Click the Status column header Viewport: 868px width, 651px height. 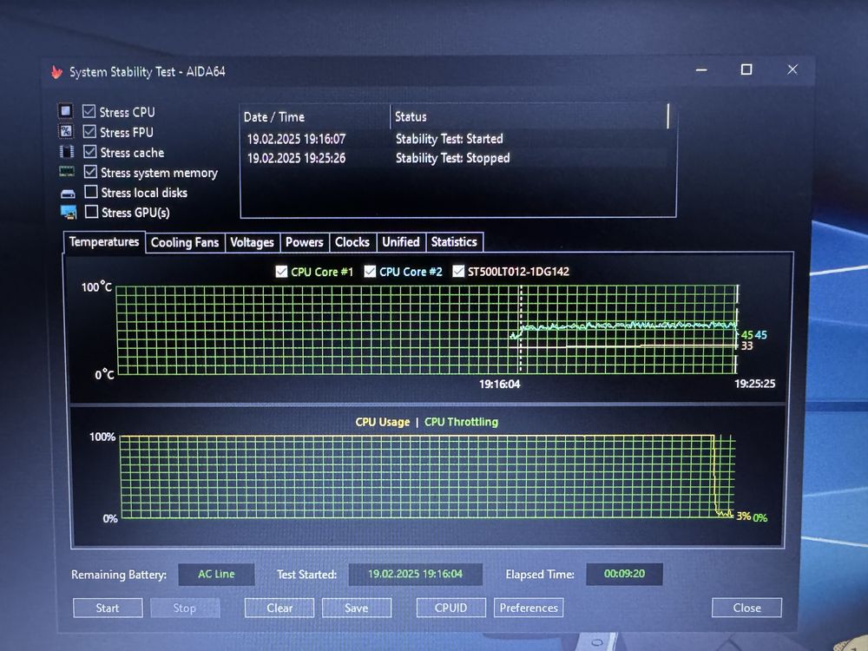coord(529,117)
